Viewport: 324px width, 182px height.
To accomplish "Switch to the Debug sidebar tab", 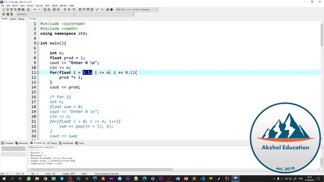I will (21, 19).
